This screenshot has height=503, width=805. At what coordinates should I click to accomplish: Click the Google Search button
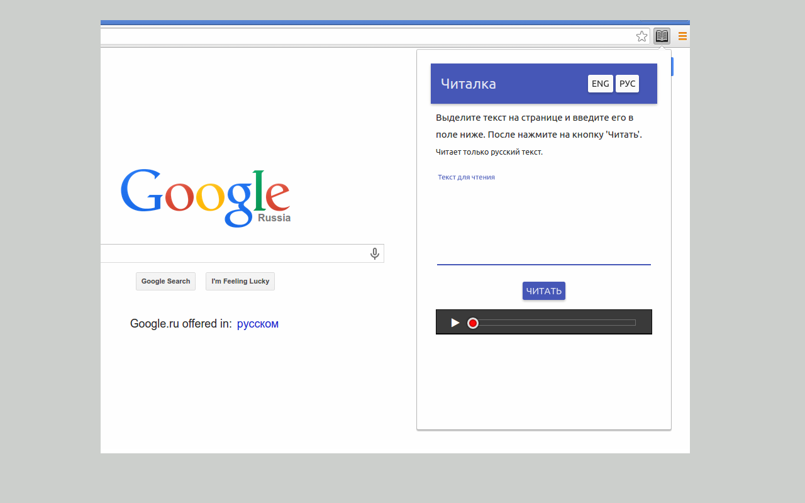[165, 281]
